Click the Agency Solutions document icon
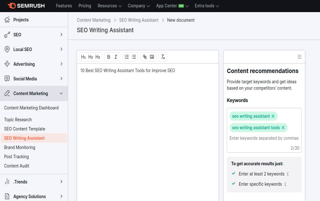 pyautogui.click(x=7, y=196)
